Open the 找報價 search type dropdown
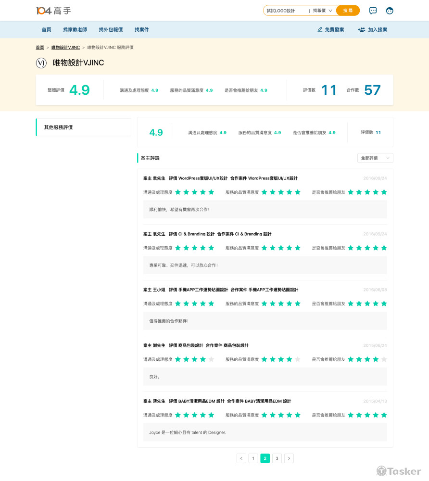 pyautogui.click(x=322, y=11)
